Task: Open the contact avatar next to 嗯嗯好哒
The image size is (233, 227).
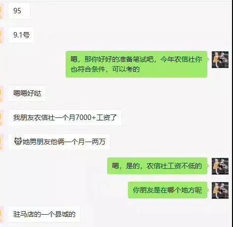Action: pos(1,93)
